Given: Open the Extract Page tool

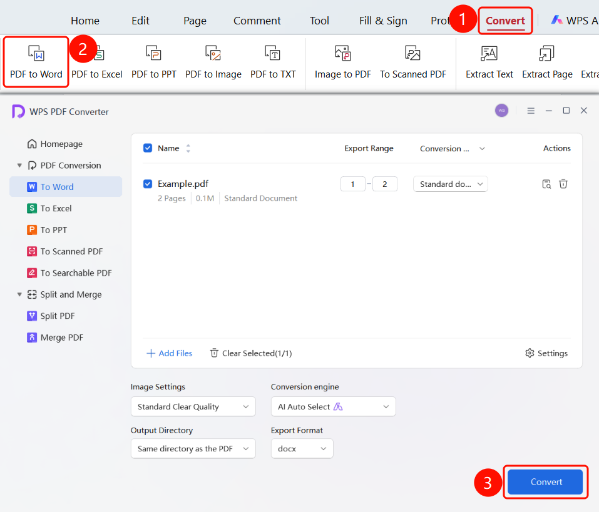Looking at the screenshot, I should 547,61.
